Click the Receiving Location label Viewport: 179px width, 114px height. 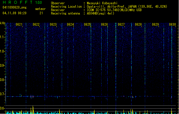(66, 7)
